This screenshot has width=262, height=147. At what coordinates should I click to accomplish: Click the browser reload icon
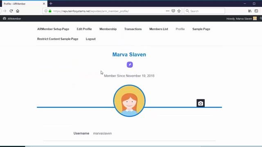[11, 11]
